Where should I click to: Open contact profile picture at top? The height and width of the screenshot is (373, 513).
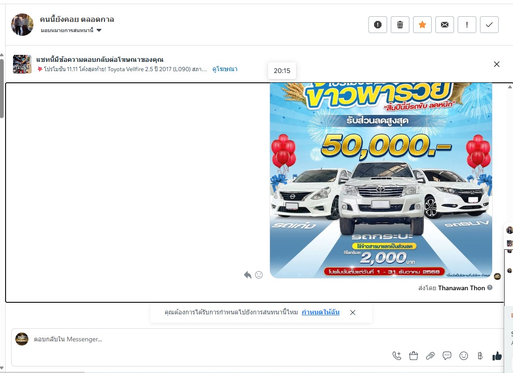pyautogui.click(x=22, y=25)
